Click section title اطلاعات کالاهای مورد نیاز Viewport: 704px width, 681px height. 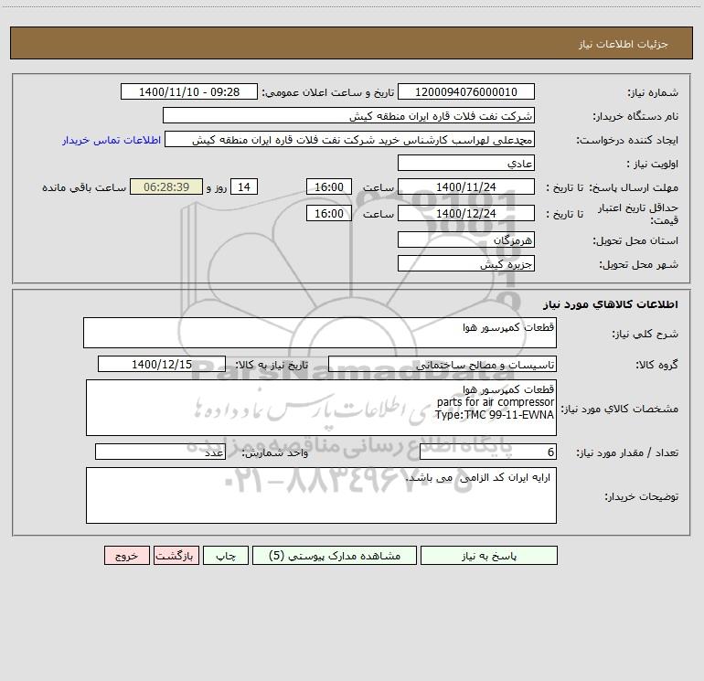point(610,304)
